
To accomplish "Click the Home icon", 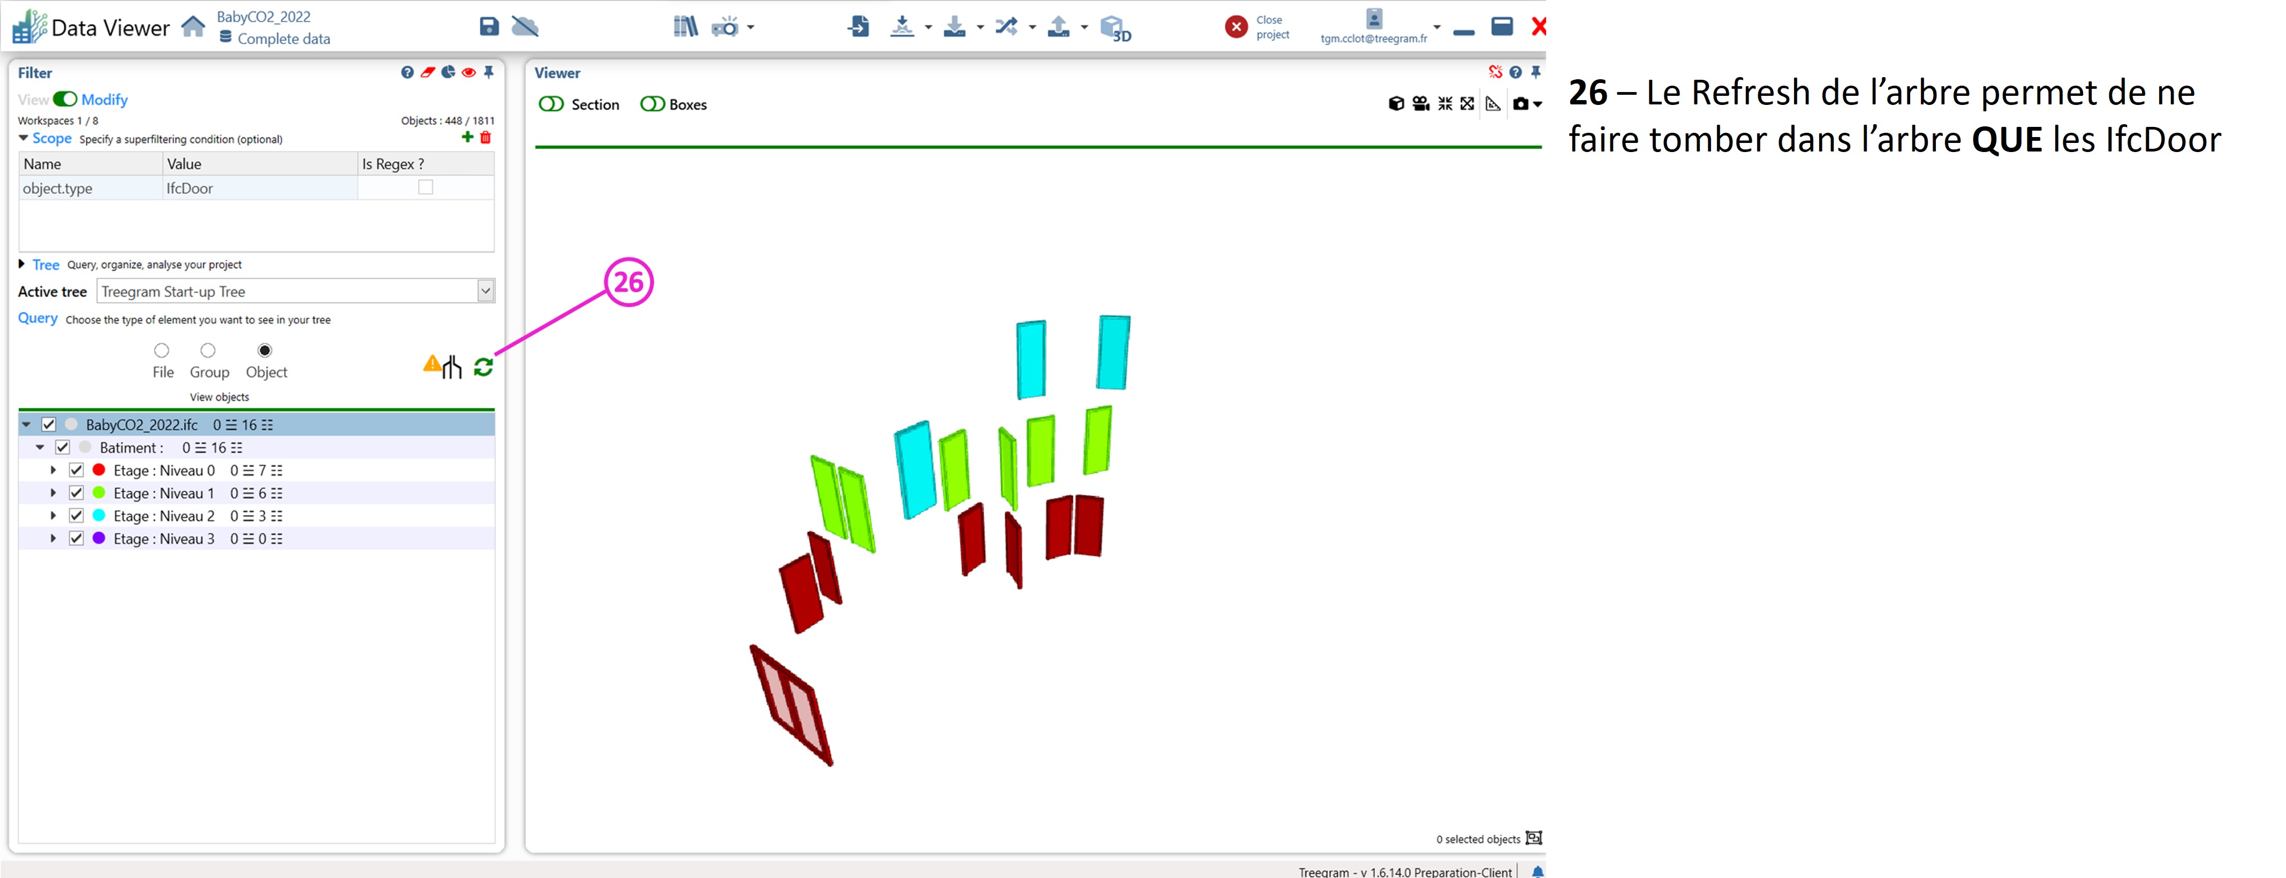I will 193,27.
